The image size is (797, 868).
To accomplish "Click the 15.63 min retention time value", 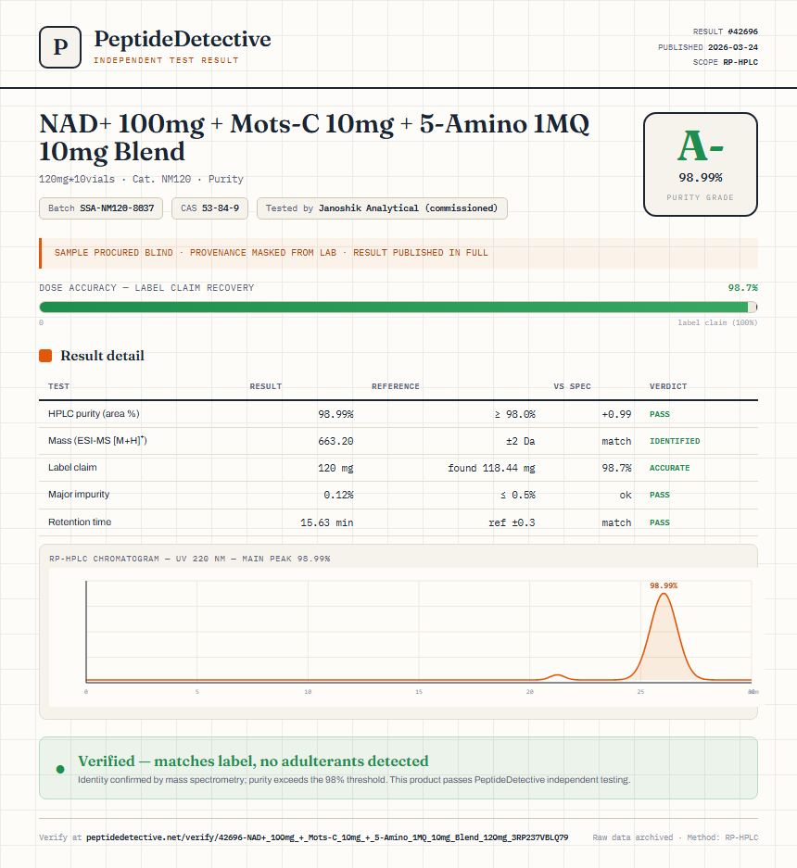I will (x=327, y=522).
